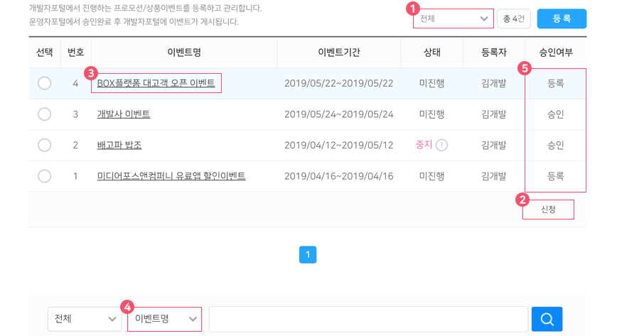Click date range 2019/05/24~2019/05/24

[339, 114]
